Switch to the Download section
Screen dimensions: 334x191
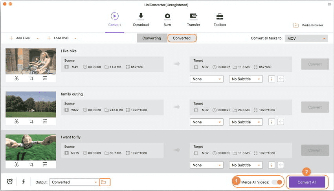coord(141,19)
